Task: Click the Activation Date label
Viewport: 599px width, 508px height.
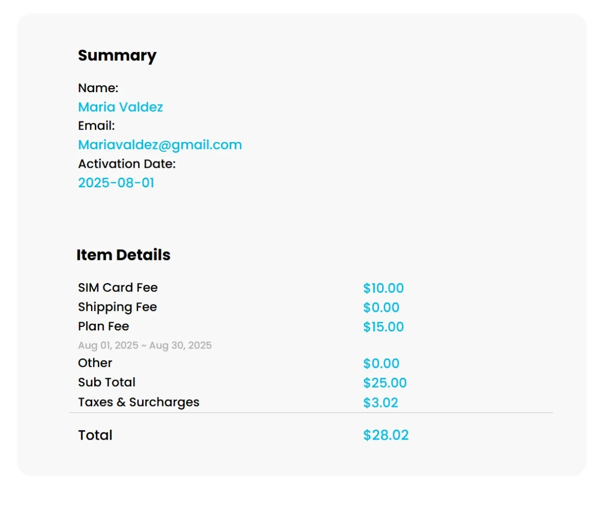Action: 127,164
